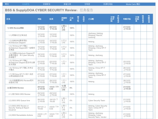Screen dimensions: 158x119
Task: Select the '2) 提交SRS Review' summary row
Action: [x=79, y=88]
